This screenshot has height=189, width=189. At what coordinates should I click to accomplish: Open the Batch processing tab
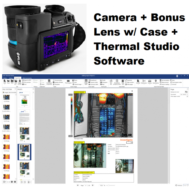pos(27,78)
